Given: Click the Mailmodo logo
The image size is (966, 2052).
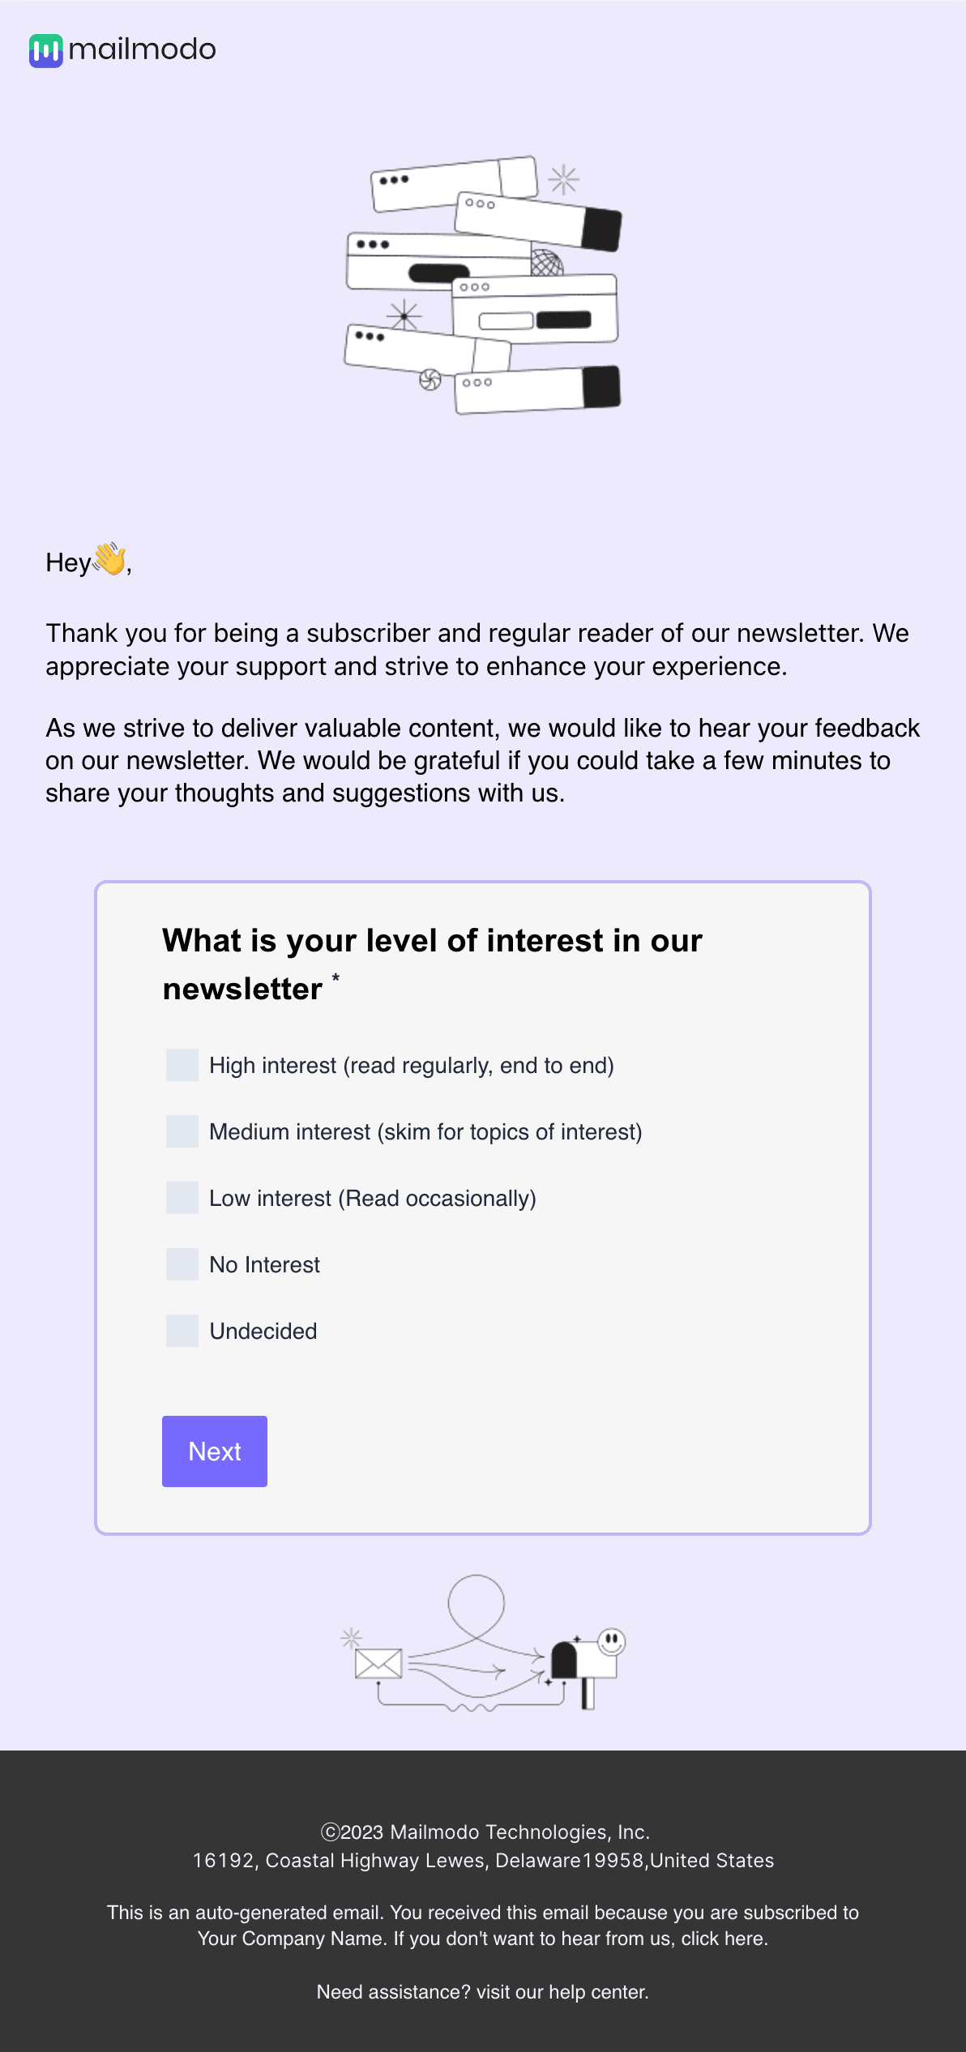Looking at the screenshot, I should pyautogui.click(x=122, y=50).
